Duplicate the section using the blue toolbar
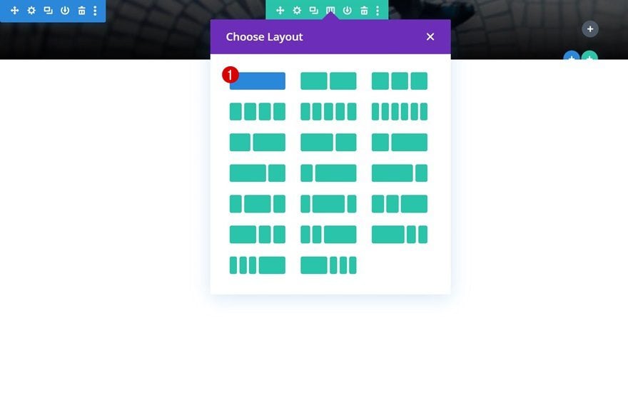The width and height of the screenshot is (628, 410). [48, 11]
